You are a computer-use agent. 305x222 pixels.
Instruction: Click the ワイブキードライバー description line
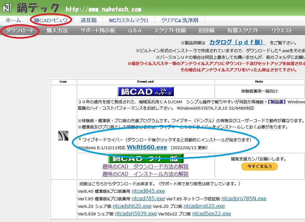(167, 140)
